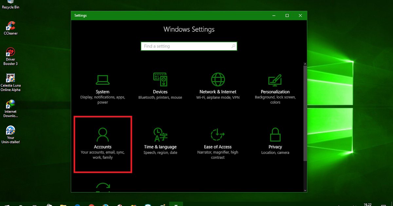Click the scrollbar down arrow in Settings
The width and height of the screenshot is (393, 206).
coord(305,190)
